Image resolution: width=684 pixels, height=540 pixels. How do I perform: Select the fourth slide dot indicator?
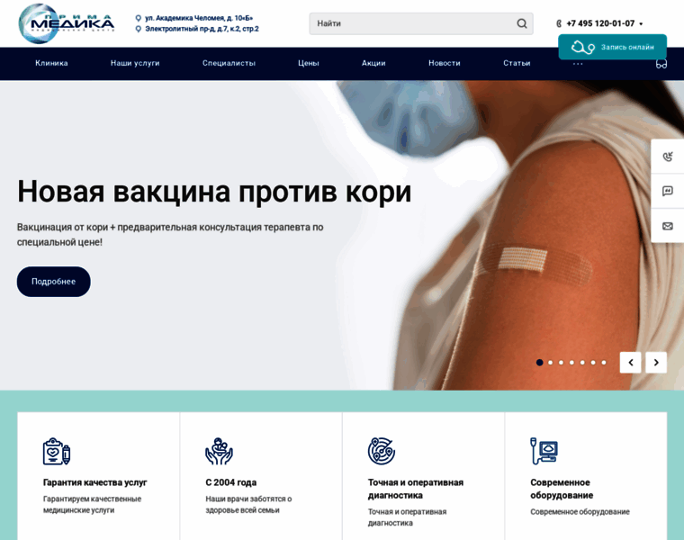click(571, 363)
